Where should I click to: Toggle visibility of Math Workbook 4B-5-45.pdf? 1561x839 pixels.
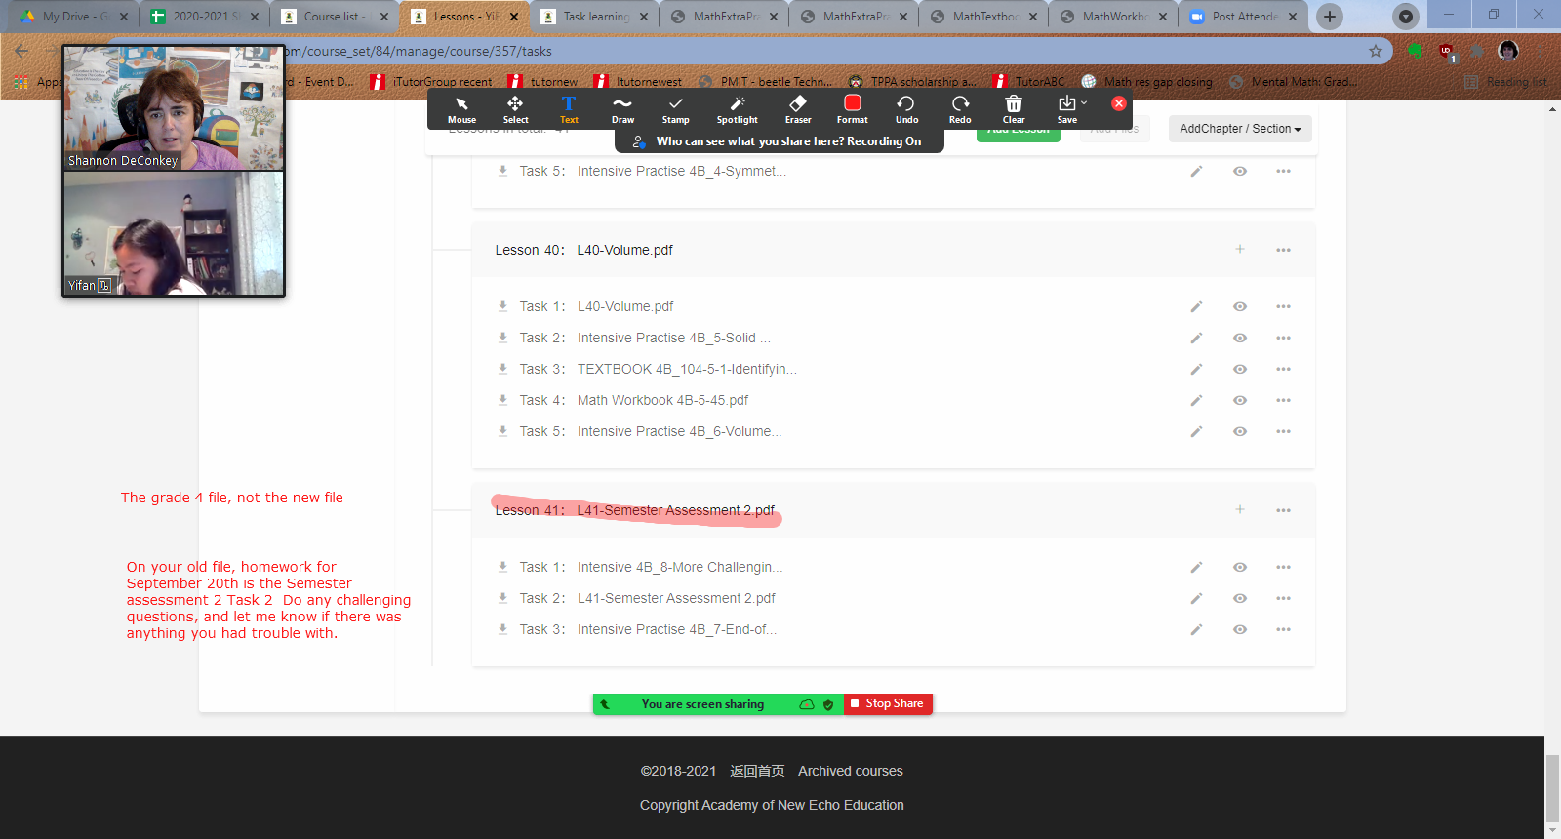coord(1240,400)
